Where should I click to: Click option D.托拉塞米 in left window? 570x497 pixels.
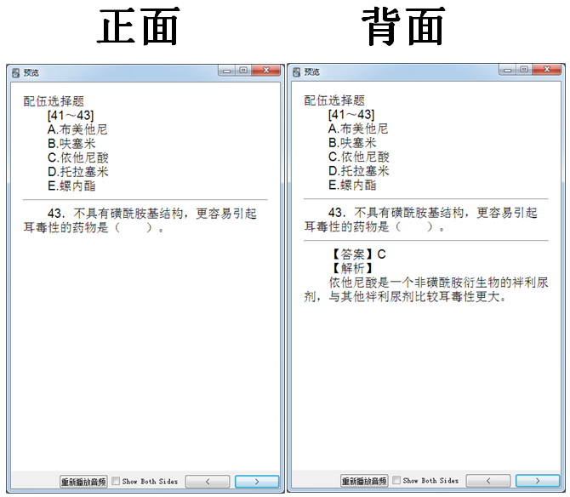(77, 172)
